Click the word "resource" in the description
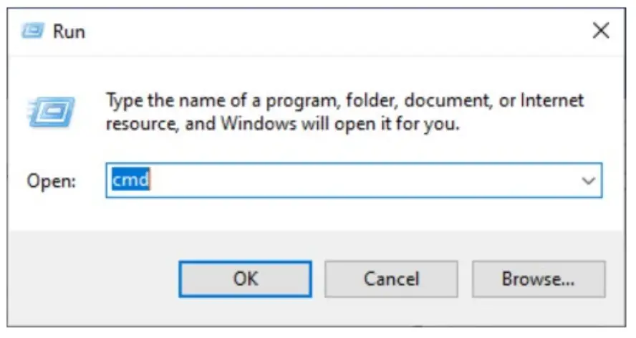The width and height of the screenshot is (636, 338). (x=139, y=123)
